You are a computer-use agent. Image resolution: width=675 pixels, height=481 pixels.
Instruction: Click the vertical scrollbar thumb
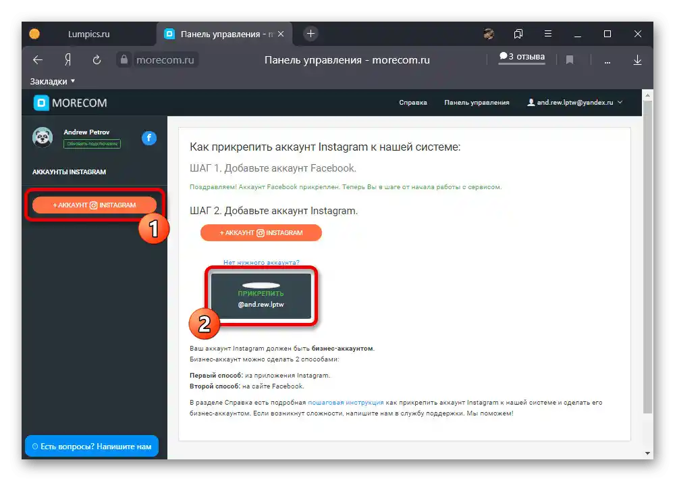647,257
